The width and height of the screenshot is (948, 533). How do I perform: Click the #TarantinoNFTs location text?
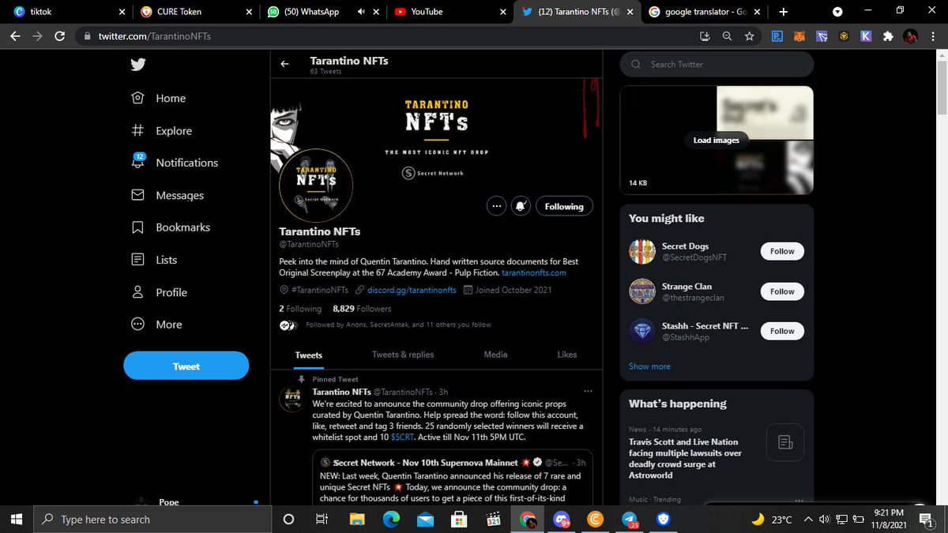tap(320, 290)
